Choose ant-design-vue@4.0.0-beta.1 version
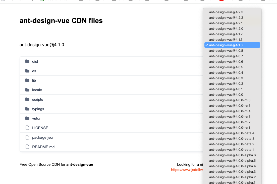The width and height of the screenshot is (277, 184). click(x=232, y=149)
